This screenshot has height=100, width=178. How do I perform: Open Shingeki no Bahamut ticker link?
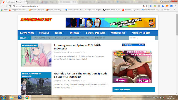[x=69, y=38]
